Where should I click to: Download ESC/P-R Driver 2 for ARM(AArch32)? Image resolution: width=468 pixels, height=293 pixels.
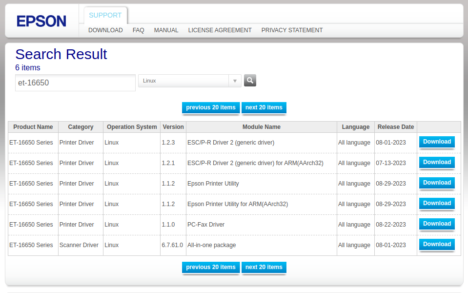coord(437,163)
